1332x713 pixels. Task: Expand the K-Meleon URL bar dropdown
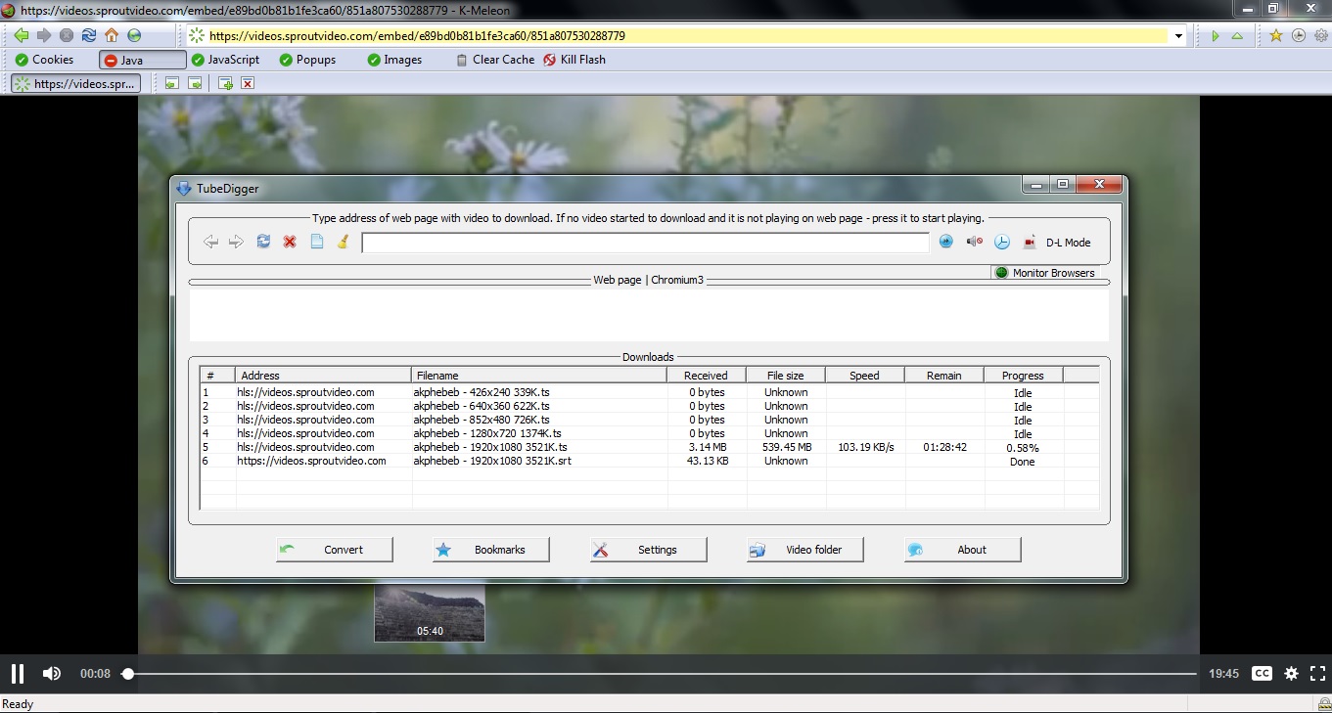coord(1178,36)
